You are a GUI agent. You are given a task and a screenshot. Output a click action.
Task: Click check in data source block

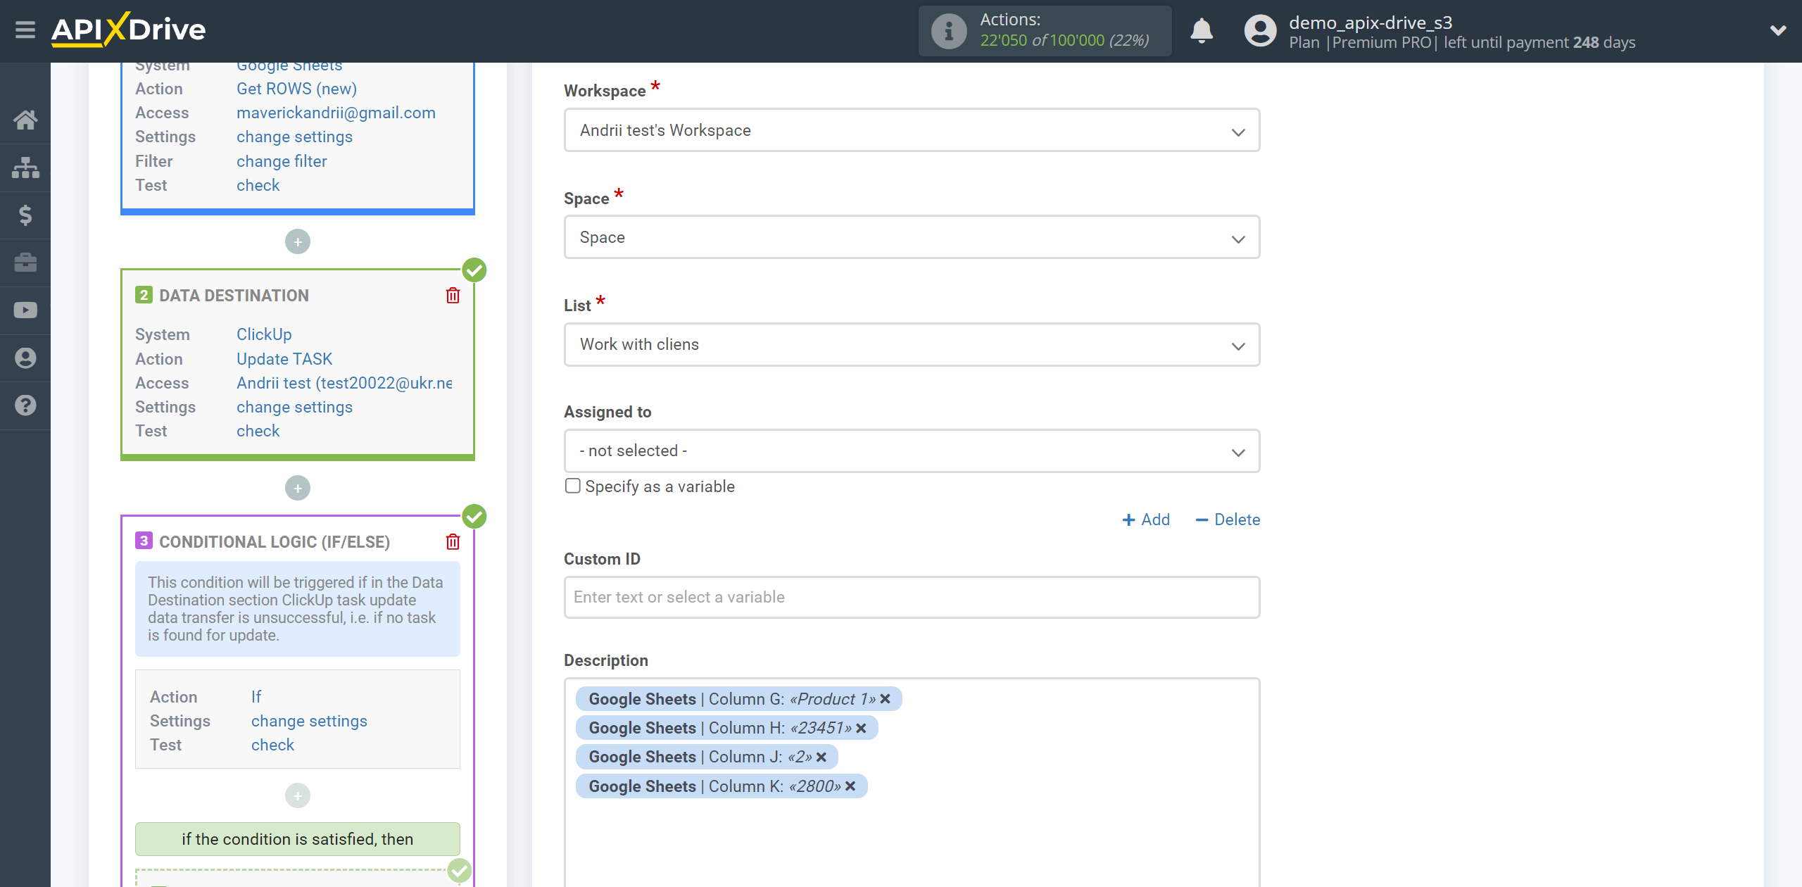[x=258, y=185]
